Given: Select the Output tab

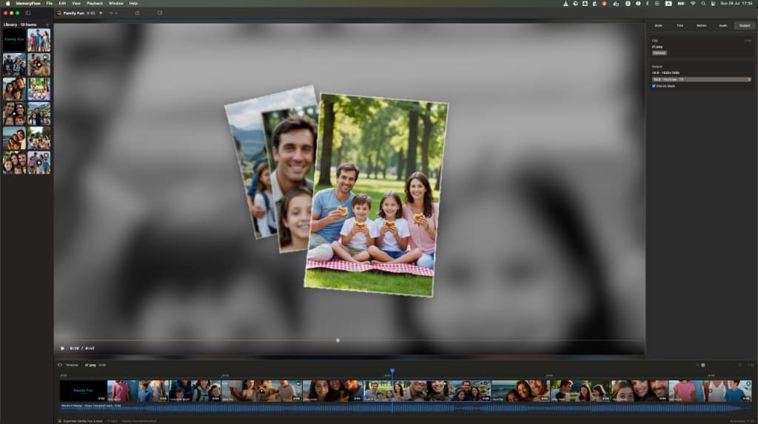Looking at the screenshot, I should [x=745, y=26].
